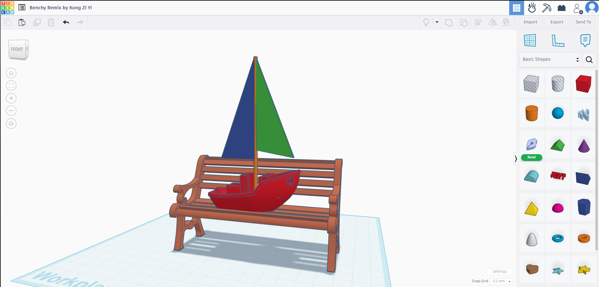Collapse the shapes panel chevron
Screen dimensions: 599x287
pos(516,159)
